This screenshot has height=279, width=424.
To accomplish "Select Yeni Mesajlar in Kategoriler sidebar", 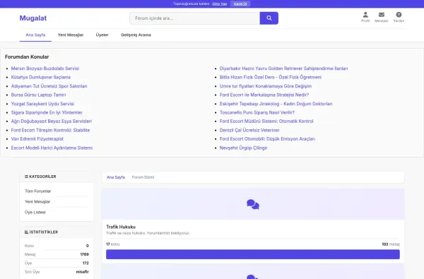I will coord(37,202).
